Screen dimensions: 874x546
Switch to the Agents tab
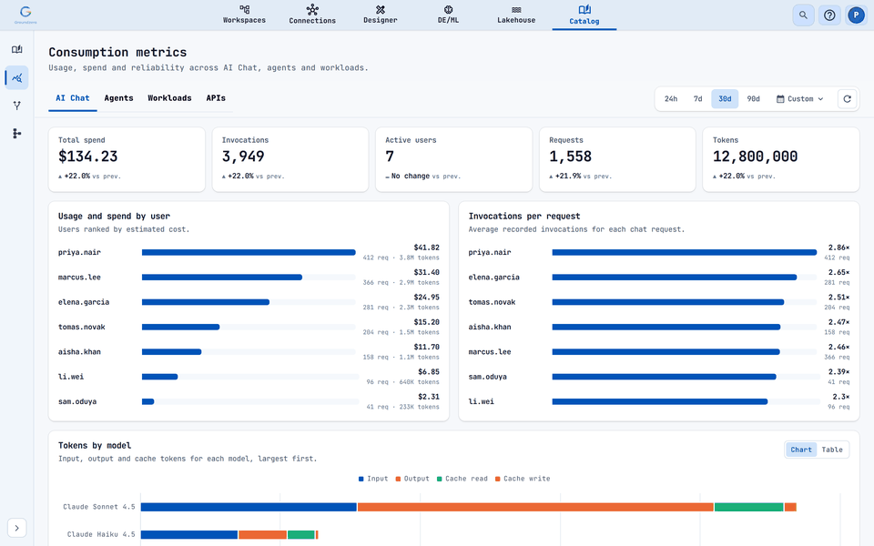(118, 98)
